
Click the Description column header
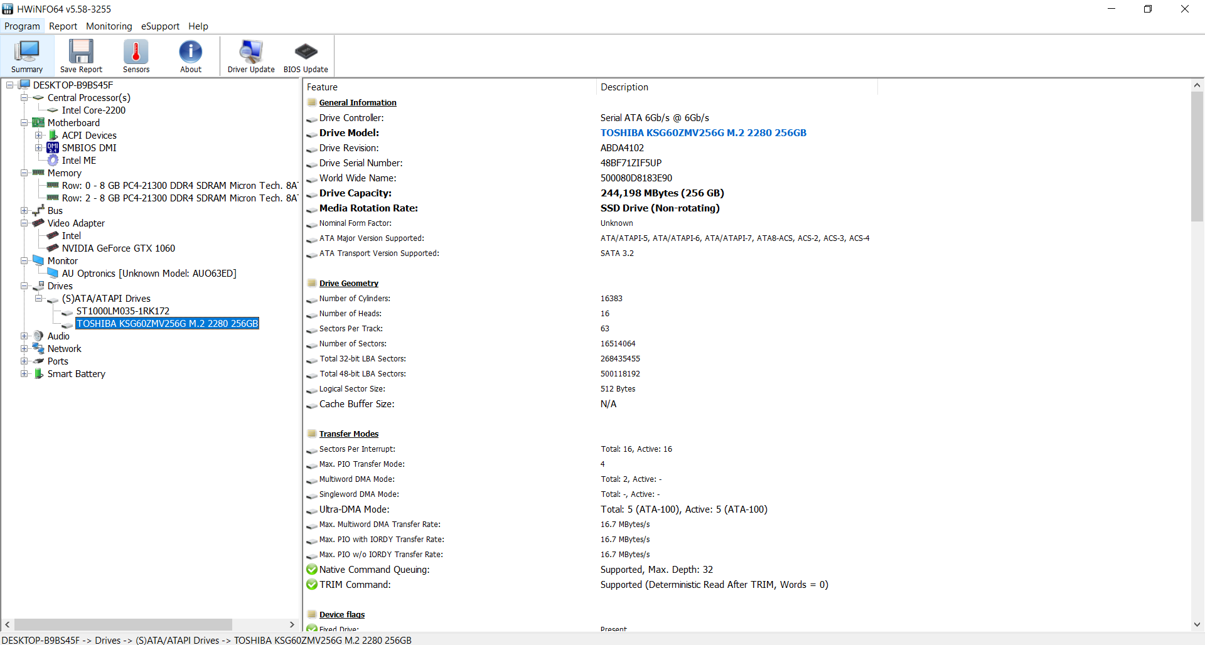point(737,87)
